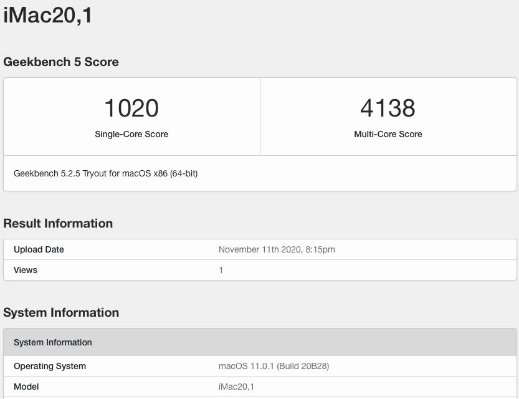The width and height of the screenshot is (519, 399).
Task: Select the 4138 multi-core score number
Action: tap(388, 108)
